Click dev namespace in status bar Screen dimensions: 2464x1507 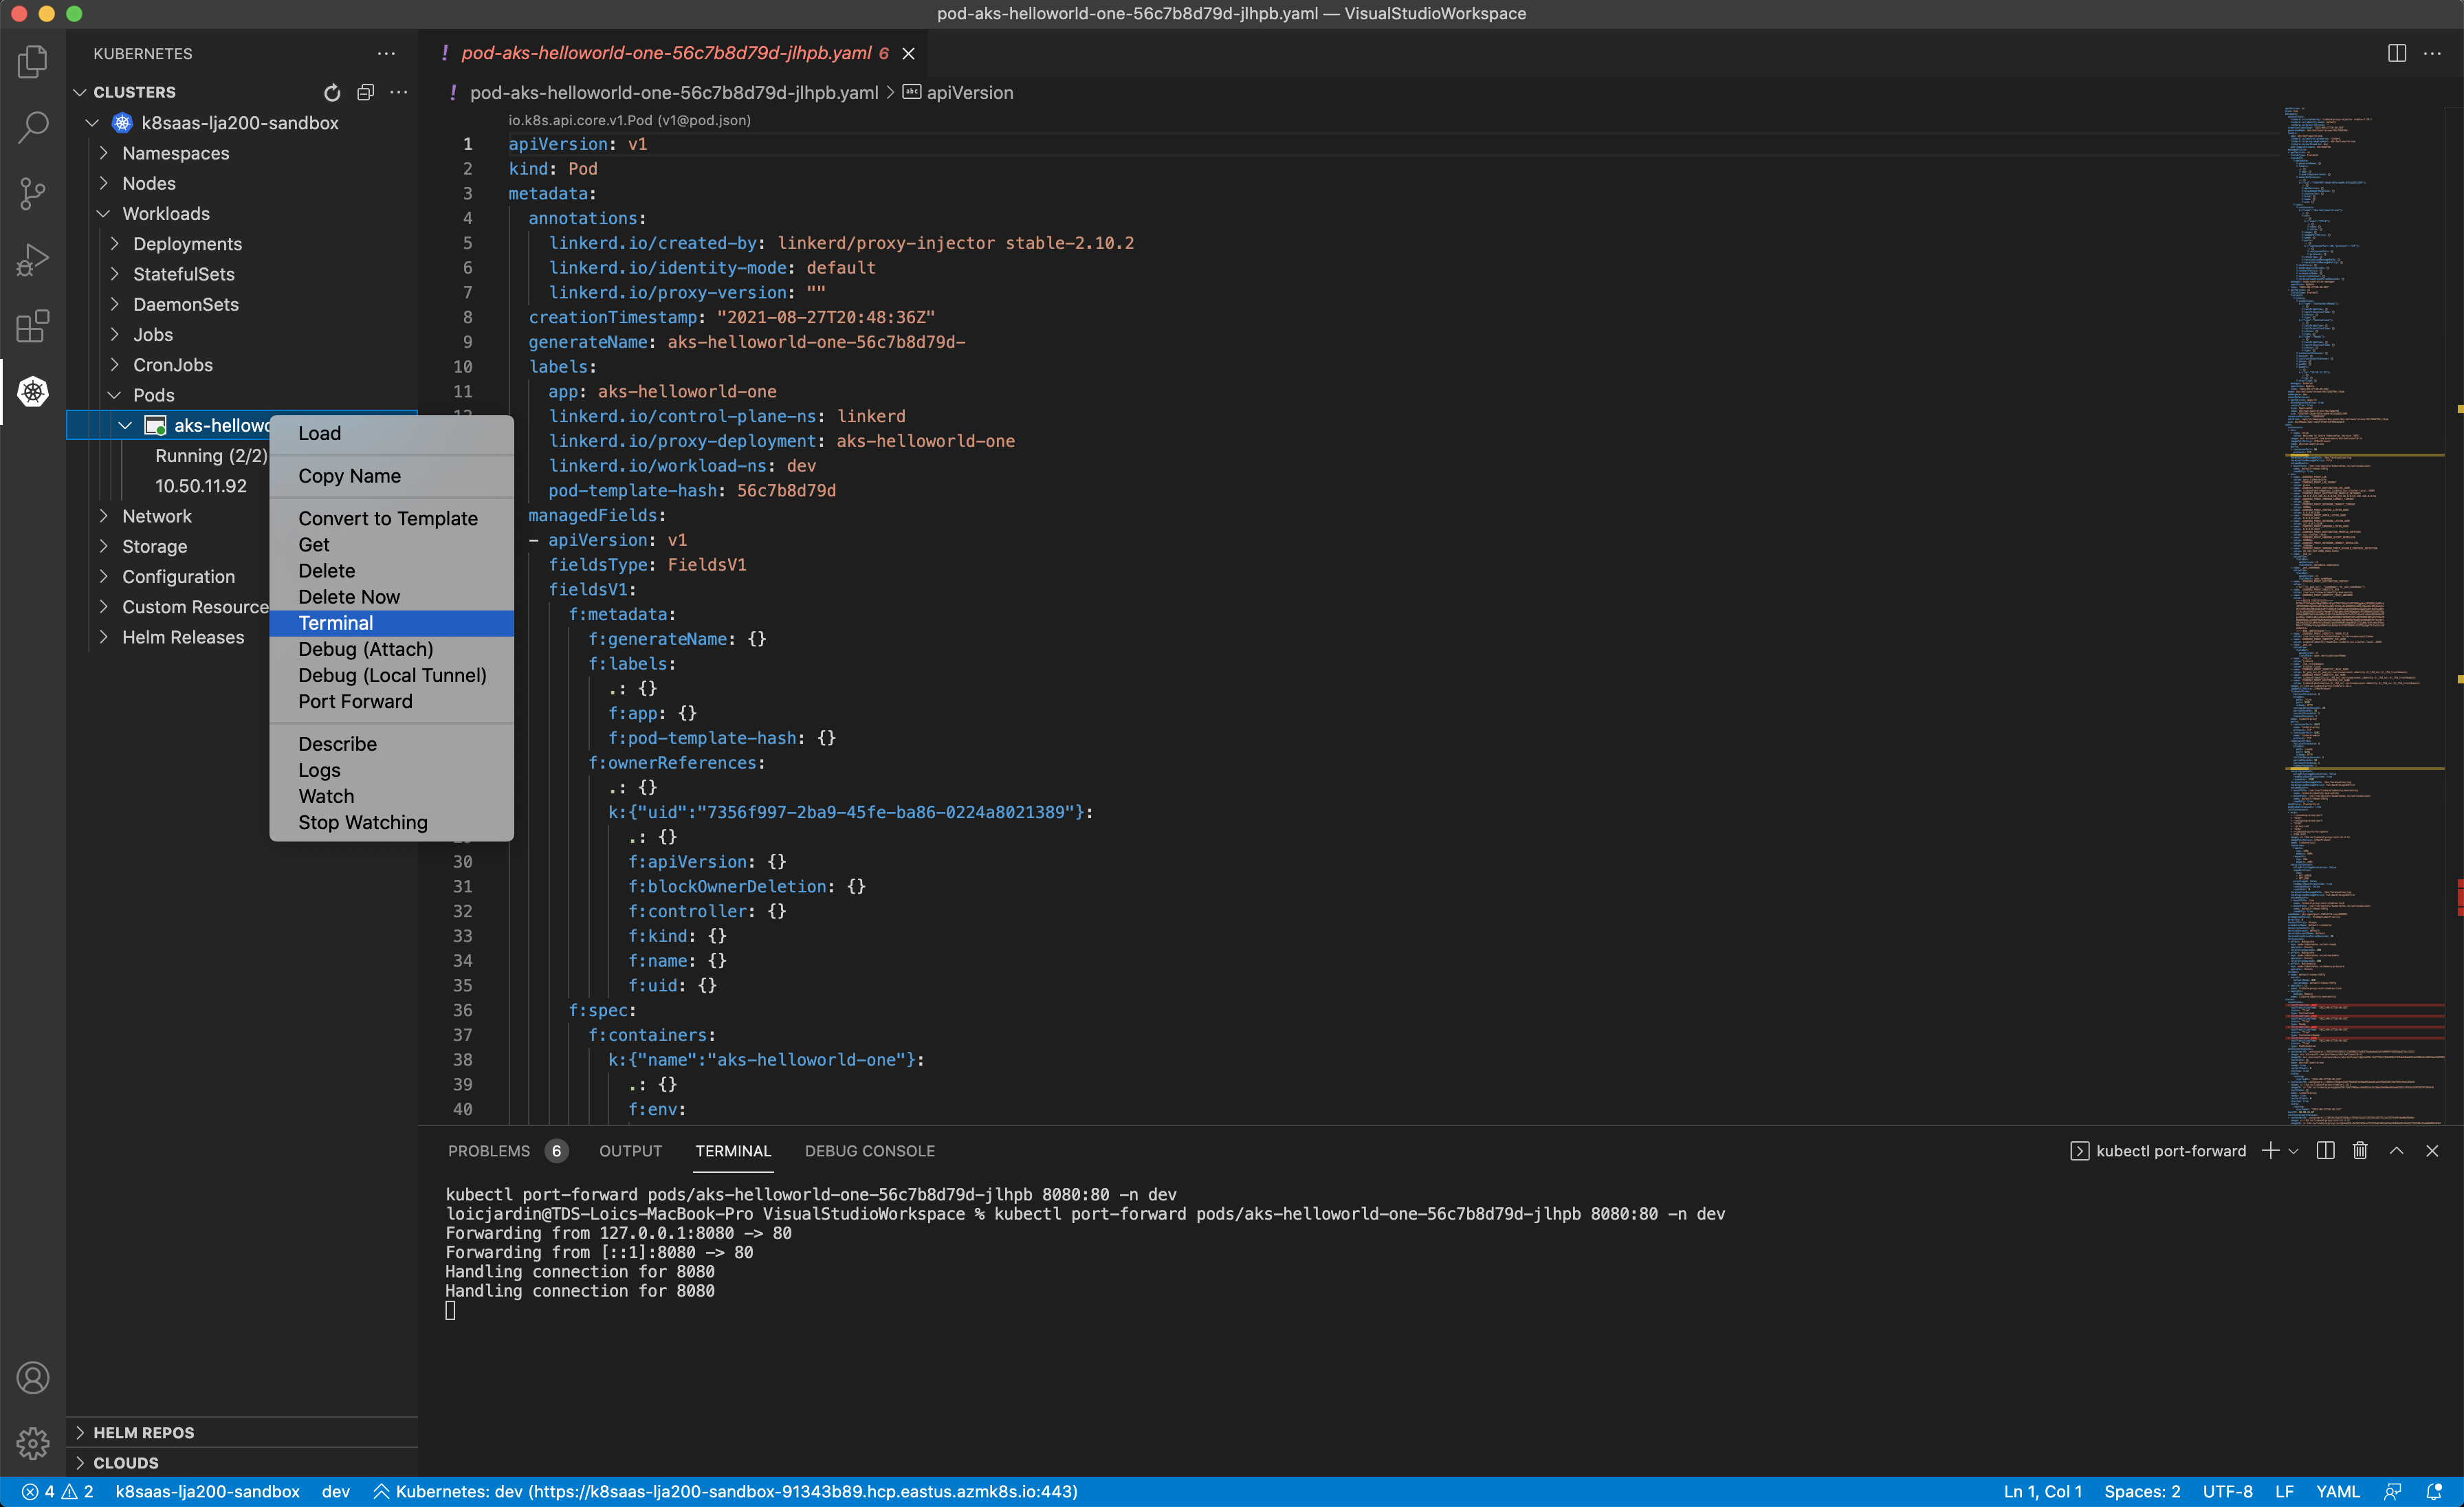(x=335, y=1491)
